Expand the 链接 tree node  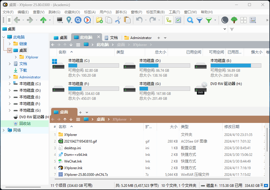coord(10,44)
